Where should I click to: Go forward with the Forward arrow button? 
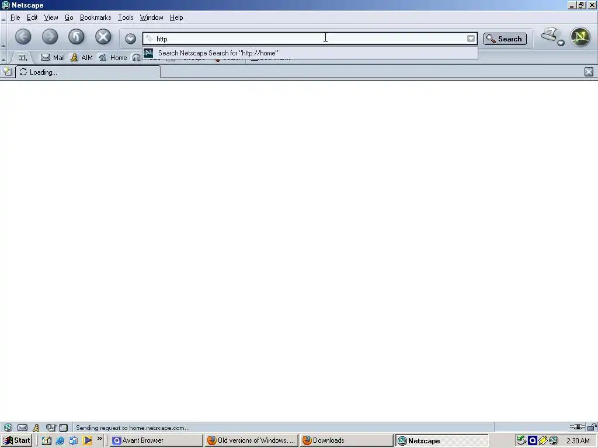pos(50,37)
